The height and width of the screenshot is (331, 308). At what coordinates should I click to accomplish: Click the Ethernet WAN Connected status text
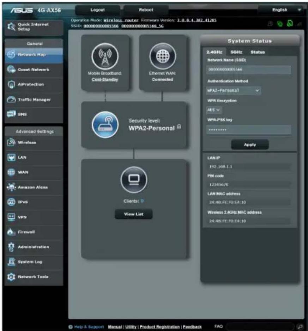point(163,79)
